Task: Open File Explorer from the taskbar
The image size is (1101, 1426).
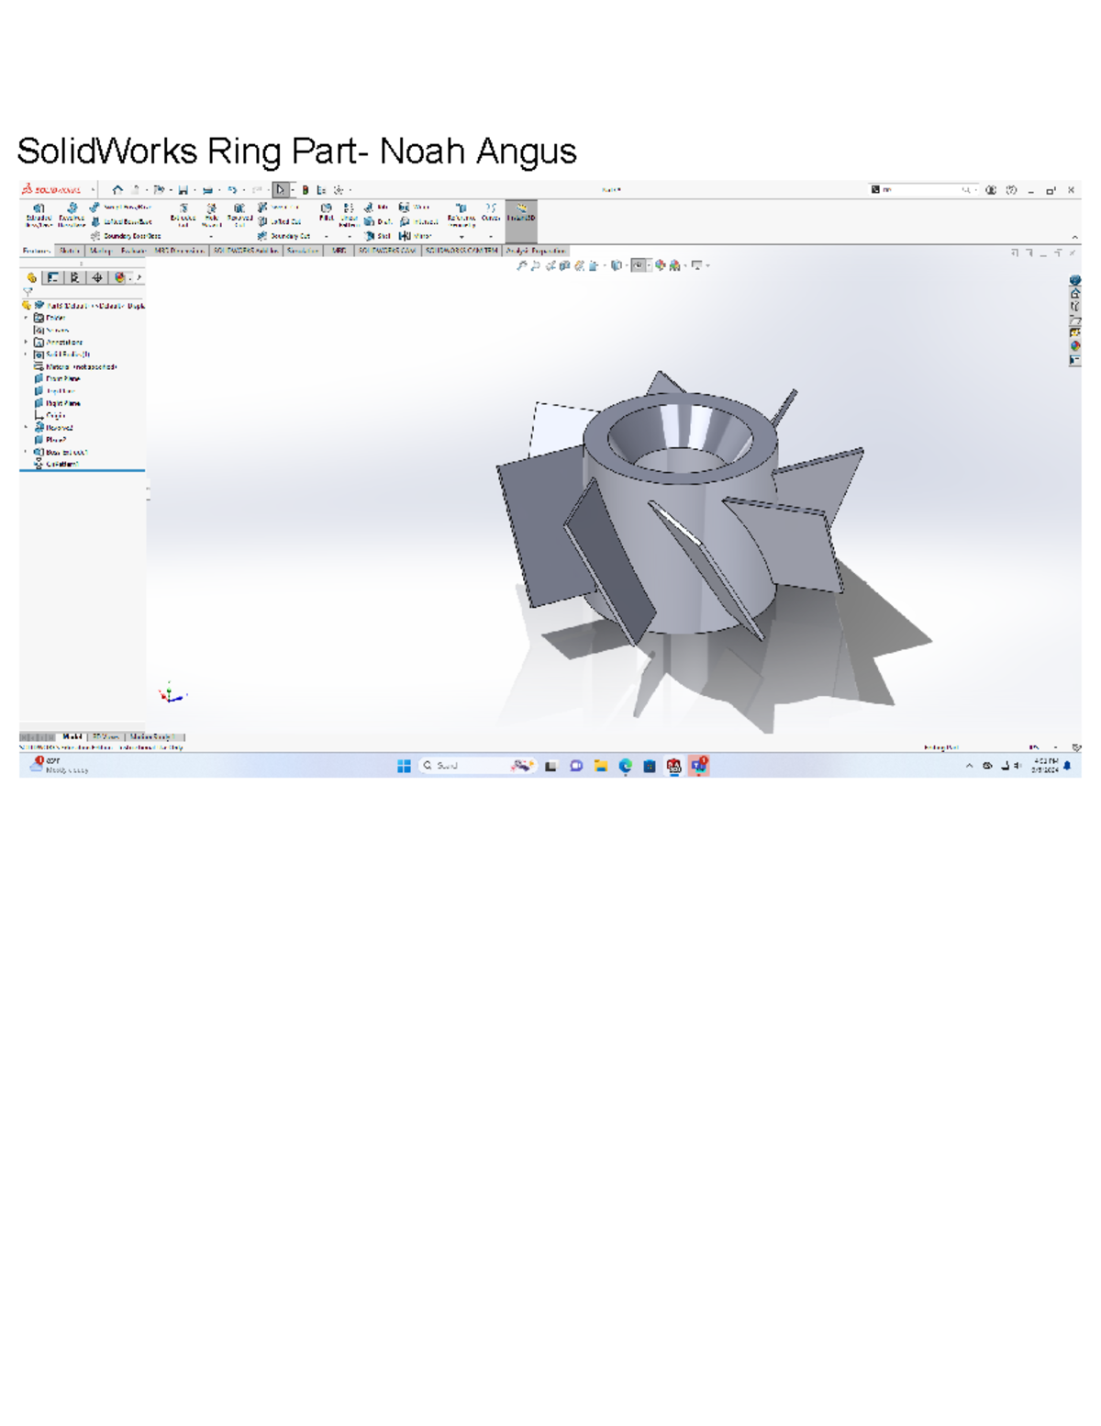Action: point(601,766)
